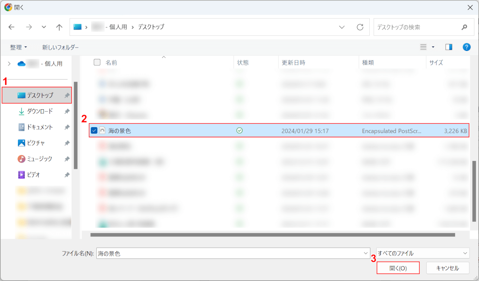Click the 3,226 KB size cell
The width and height of the screenshot is (479, 281).
[455, 131]
